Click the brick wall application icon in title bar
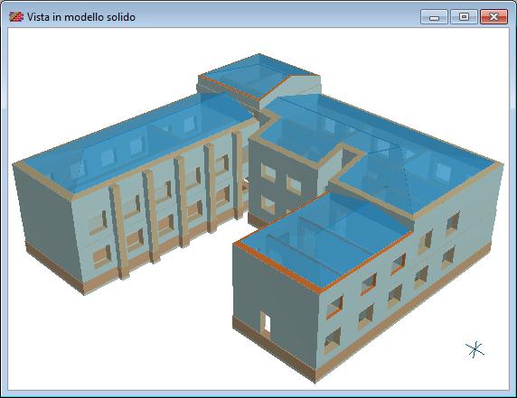Viewport: 517px width, 398px height. [16, 17]
